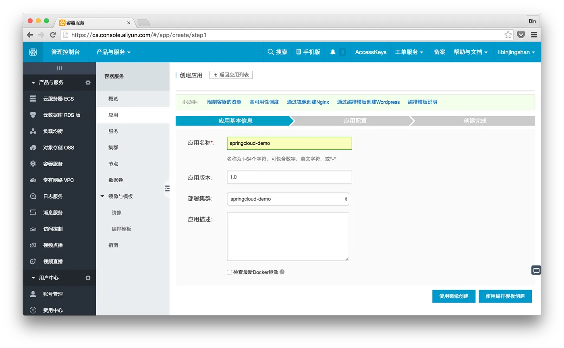Click the notification bell icon

pos(333,52)
